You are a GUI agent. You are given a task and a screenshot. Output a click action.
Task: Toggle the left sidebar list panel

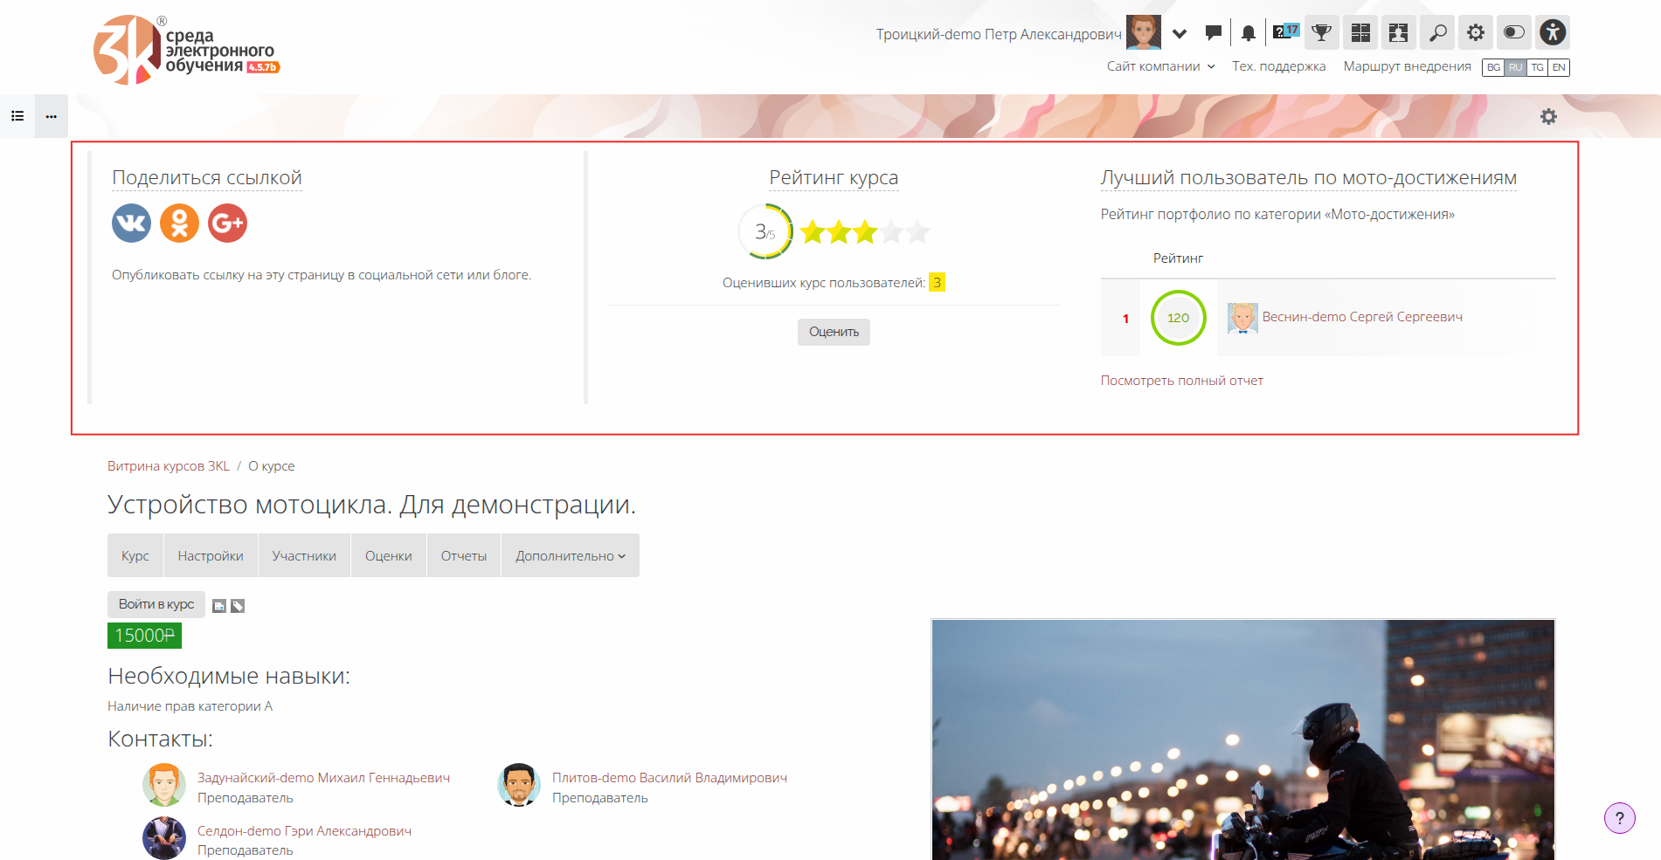point(17,116)
